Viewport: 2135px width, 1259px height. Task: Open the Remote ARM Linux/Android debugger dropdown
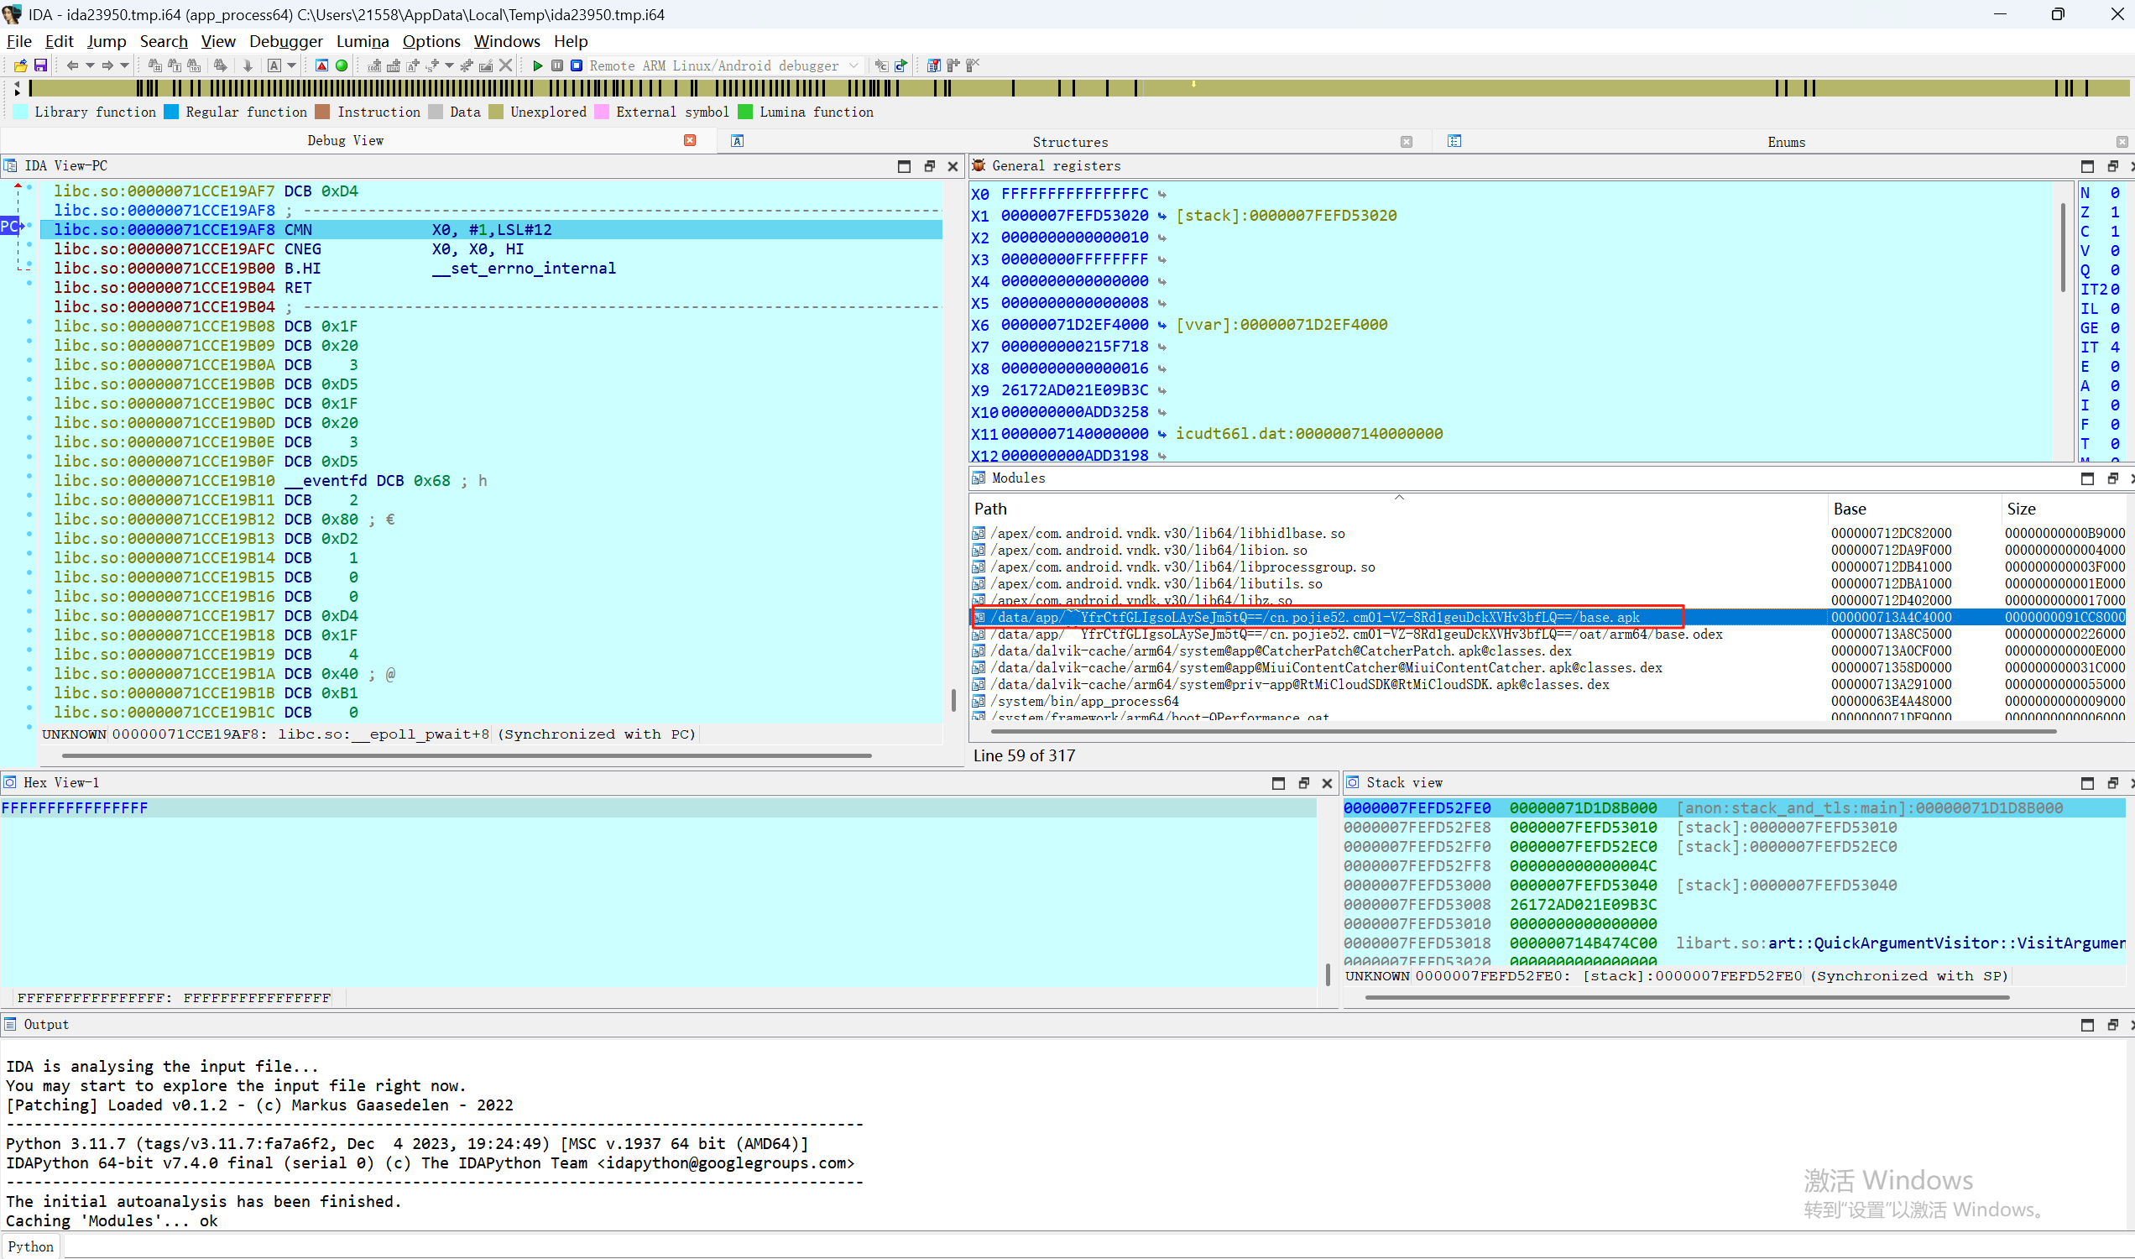(854, 65)
